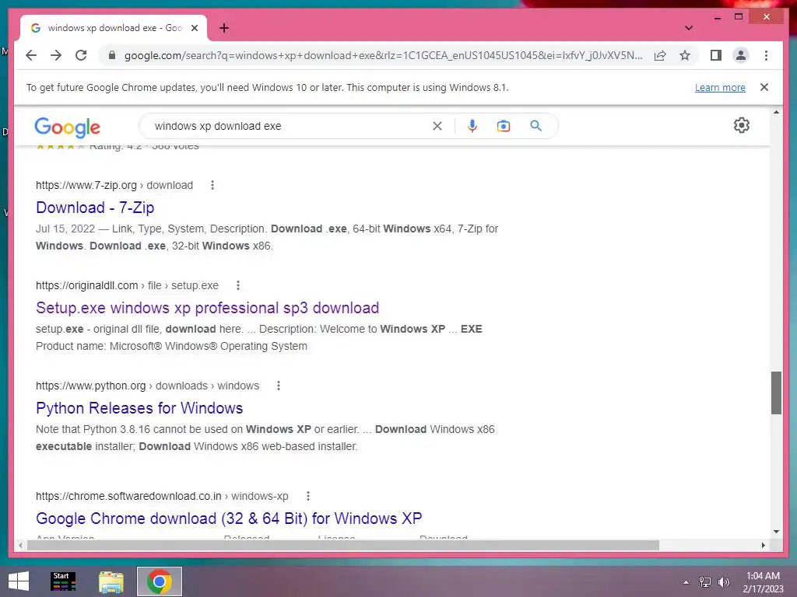This screenshot has height=597, width=797.
Task: Click the Google logo
Action: pyautogui.click(x=67, y=127)
